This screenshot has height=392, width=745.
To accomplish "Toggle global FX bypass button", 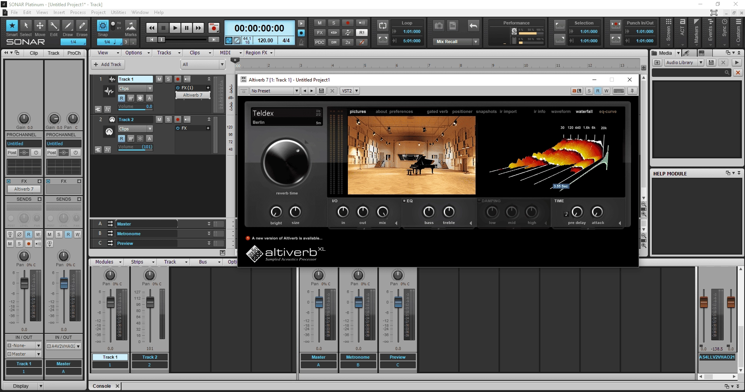I will tap(320, 33).
